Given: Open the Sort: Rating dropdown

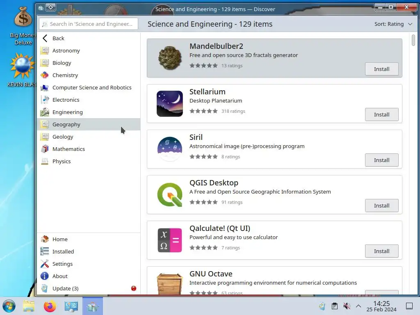Looking at the screenshot, I should [x=393, y=24].
